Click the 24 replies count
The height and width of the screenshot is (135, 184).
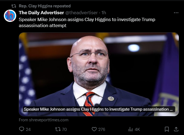point(28,129)
